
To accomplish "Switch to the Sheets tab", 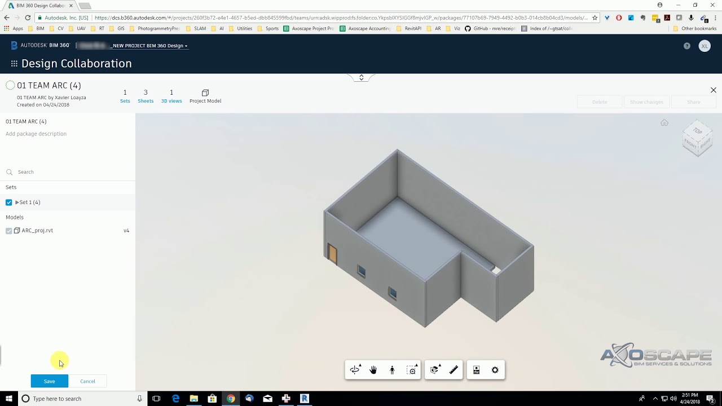I will pyautogui.click(x=146, y=96).
